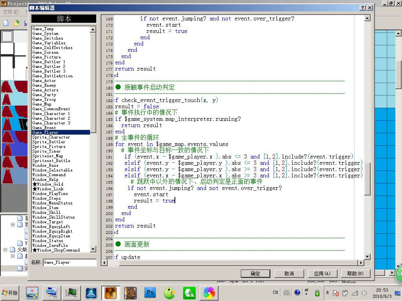Select Sprite_Character in the script list
The width and height of the screenshot is (402, 301).
51,137
